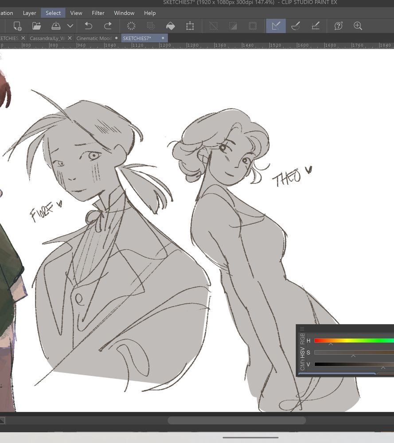This screenshot has height=443, width=394.
Task: Toggle the highlighted Snap to Ruler icon
Action: click(276, 26)
